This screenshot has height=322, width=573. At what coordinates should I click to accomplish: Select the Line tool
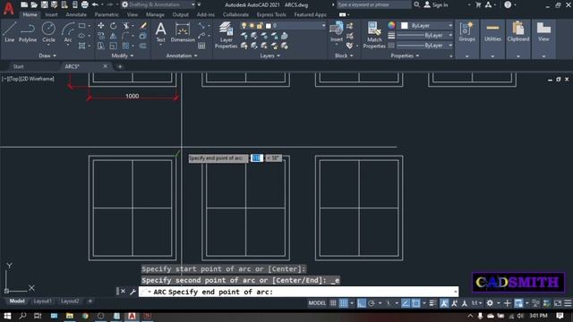10,32
